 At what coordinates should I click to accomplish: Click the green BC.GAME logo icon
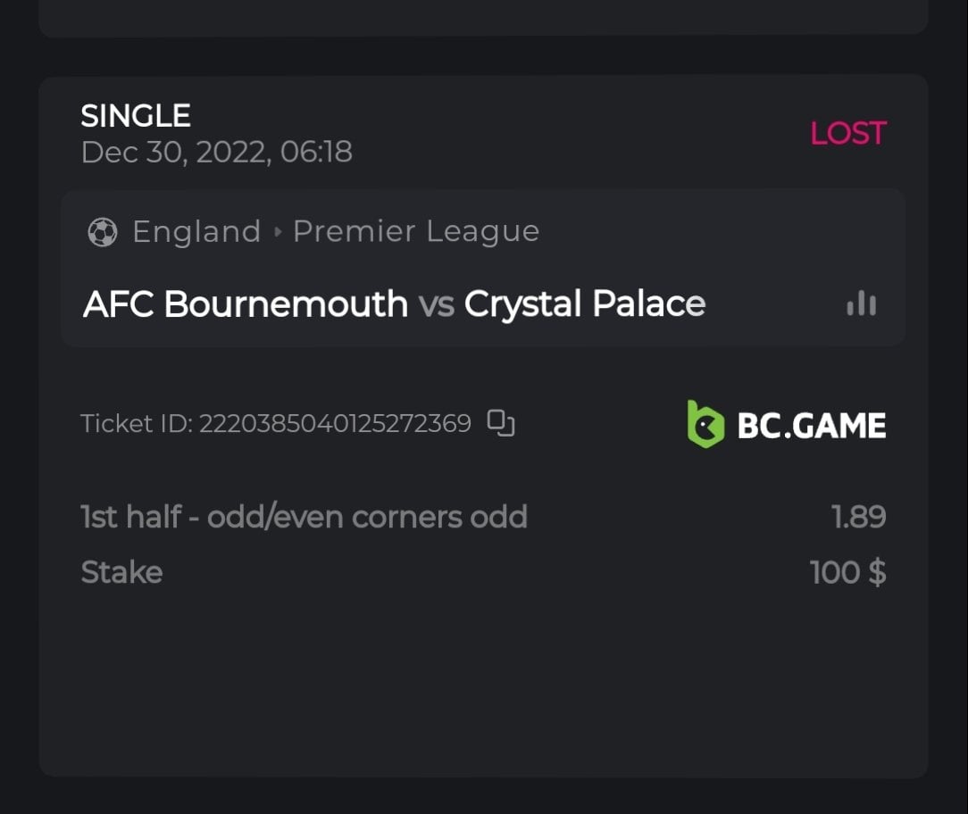(705, 425)
